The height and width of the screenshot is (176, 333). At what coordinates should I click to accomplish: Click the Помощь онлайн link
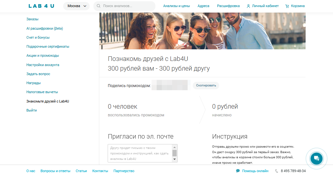click(x=255, y=171)
